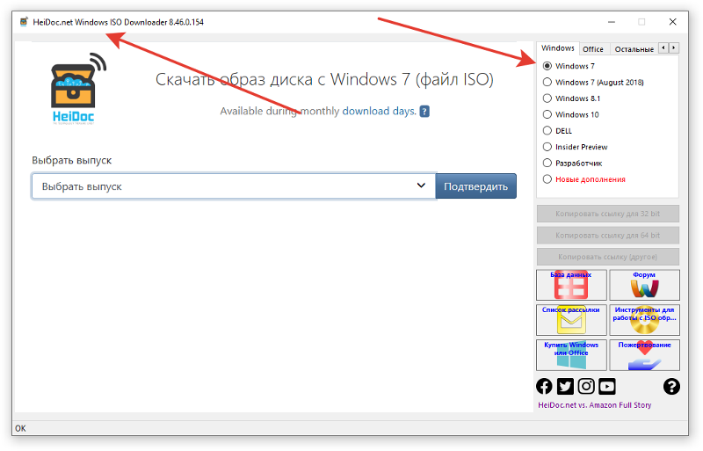Open the YouTube icon link
This screenshot has width=703, height=451.
[607, 386]
